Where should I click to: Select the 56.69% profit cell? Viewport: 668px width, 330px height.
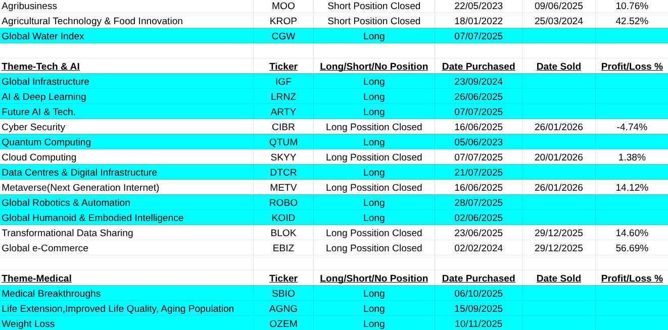(x=632, y=248)
